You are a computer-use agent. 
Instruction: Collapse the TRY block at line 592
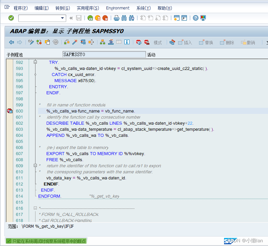(35, 62)
